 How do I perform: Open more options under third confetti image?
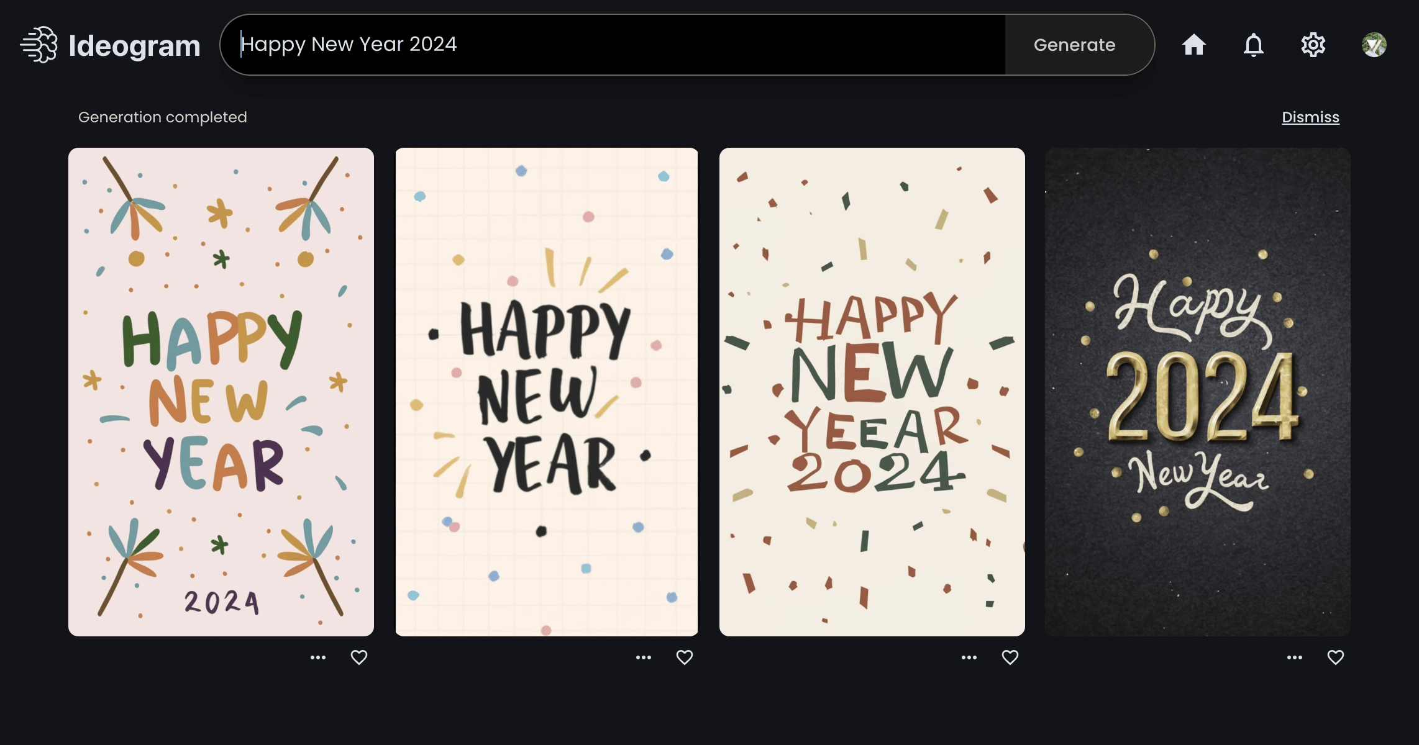[969, 657]
